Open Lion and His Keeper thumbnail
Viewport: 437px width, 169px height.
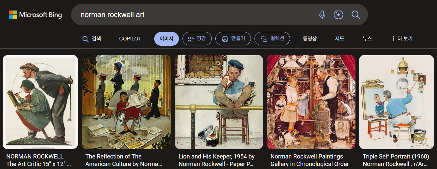(219, 102)
